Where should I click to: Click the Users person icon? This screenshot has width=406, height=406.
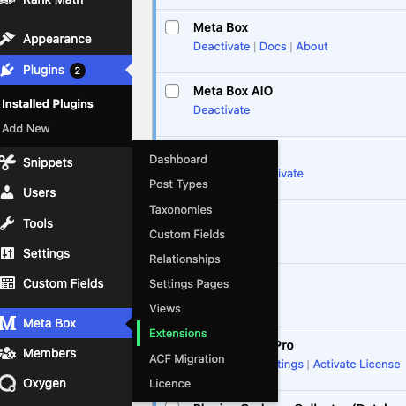pyautogui.click(x=7, y=192)
